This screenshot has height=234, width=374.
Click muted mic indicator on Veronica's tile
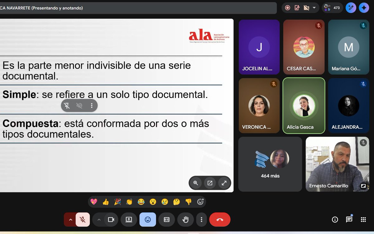pyautogui.click(x=274, y=84)
